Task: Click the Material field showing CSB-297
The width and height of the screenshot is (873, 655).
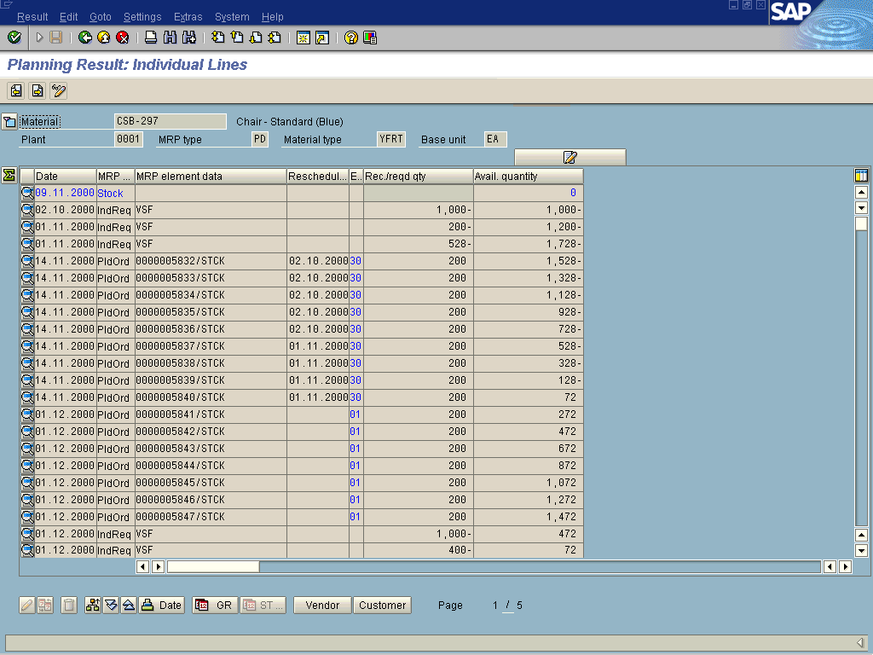Action: (x=171, y=121)
